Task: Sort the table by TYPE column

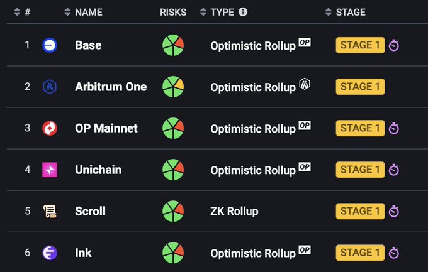Action: point(217,12)
